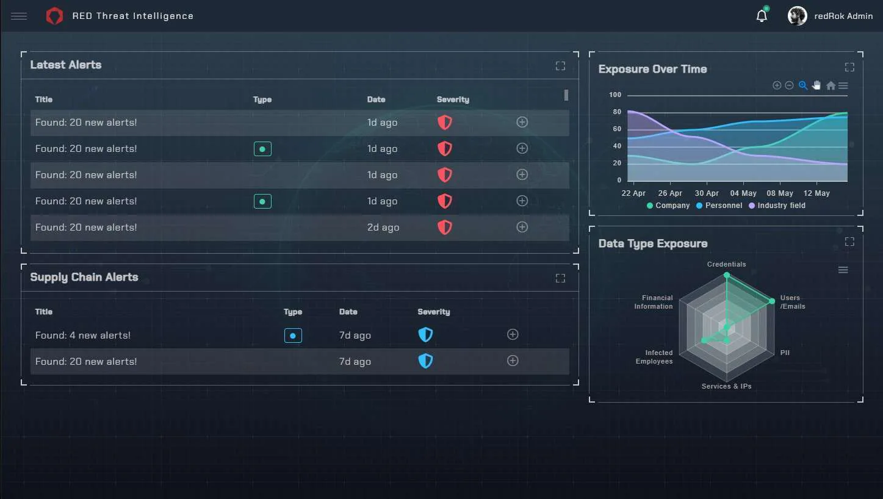
Task: Click the red RED Threat Intelligence logo
Action: click(x=54, y=16)
